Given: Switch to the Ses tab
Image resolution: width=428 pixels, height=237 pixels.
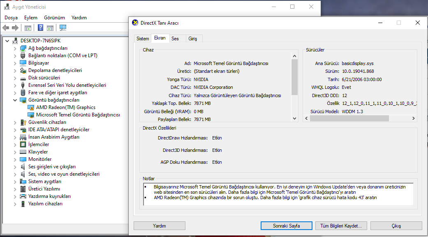Looking at the screenshot, I should [175, 39].
